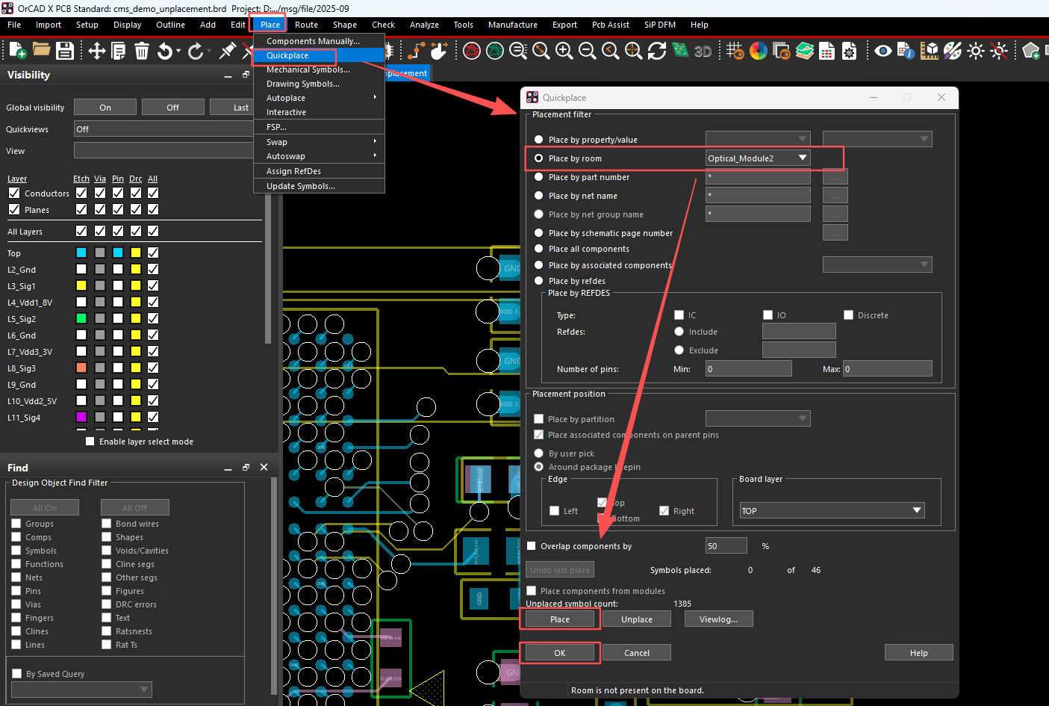The image size is (1049, 706).
Task: Click the color wheel icon in toolbar
Action: [x=759, y=51]
